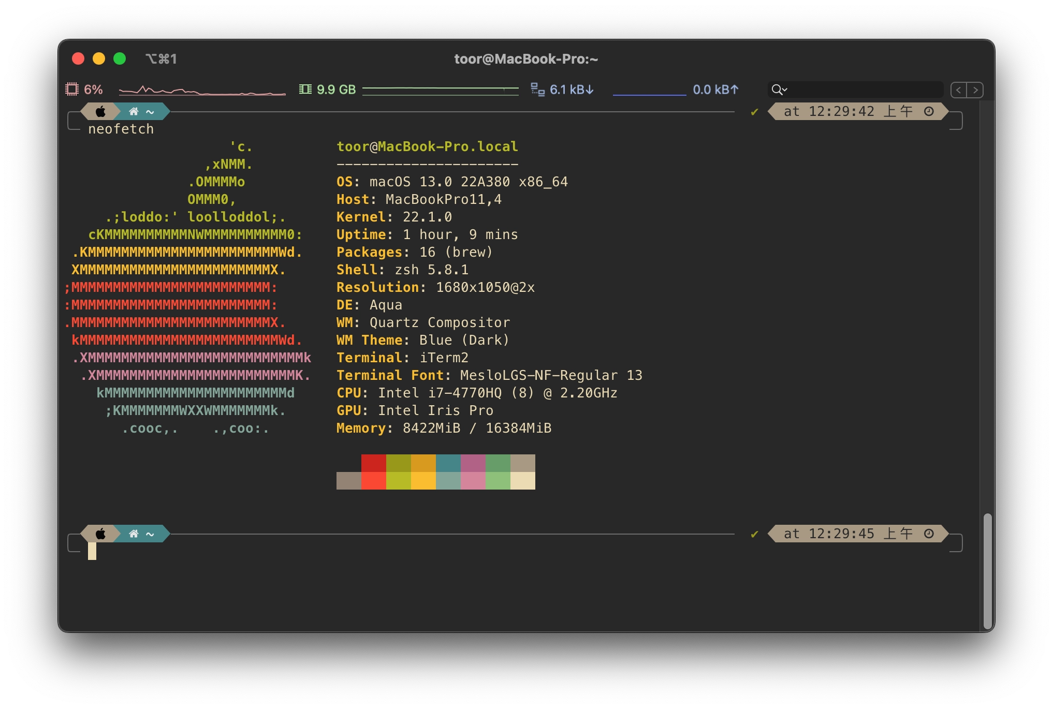Click the search magnifier icon in status bar

pyautogui.click(x=779, y=90)
